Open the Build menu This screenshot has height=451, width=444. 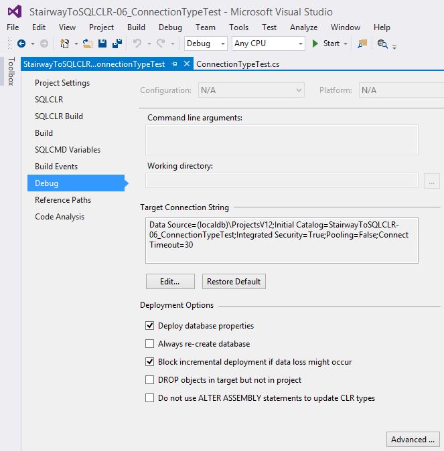[x=136, y=27]
